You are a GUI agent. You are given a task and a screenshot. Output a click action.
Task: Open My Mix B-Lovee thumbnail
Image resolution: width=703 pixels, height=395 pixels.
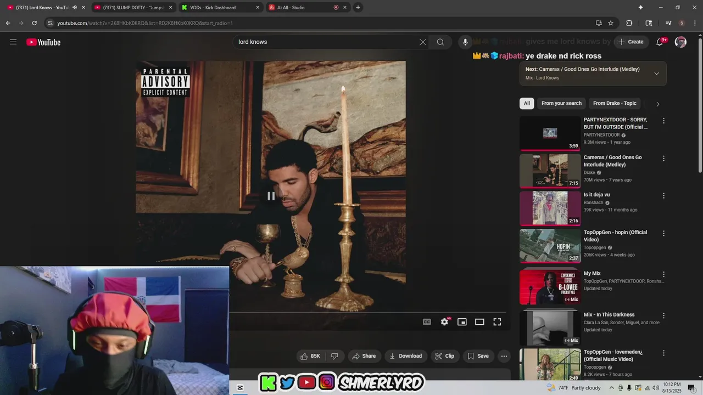point(550,286)
